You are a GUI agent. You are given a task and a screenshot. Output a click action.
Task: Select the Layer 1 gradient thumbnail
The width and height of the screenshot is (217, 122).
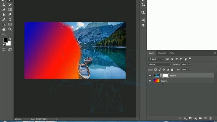[x=157, y=81]
